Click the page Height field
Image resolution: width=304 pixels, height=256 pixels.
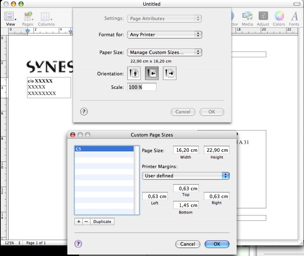[x=217, y=150]
